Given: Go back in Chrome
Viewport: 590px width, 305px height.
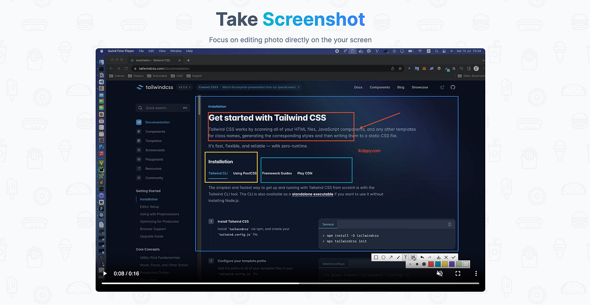Looking at the screenshot, I should point(111,69).
